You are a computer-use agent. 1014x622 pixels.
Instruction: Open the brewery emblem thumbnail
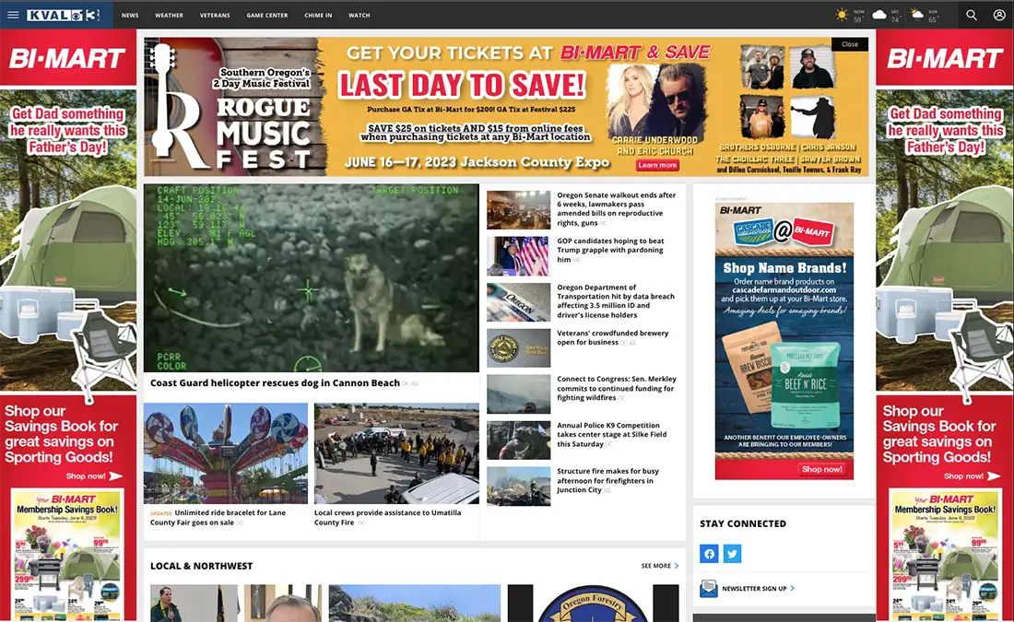coord(519,347)
